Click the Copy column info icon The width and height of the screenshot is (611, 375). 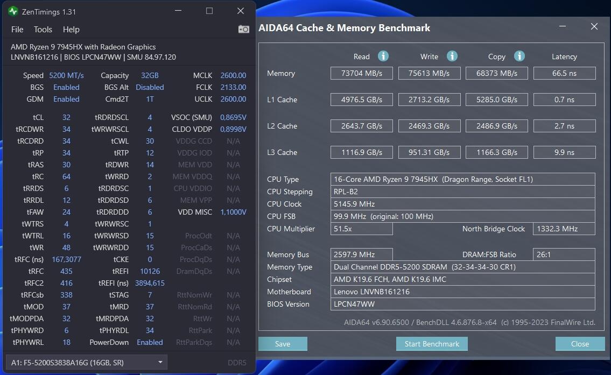[x=519, y=56]
